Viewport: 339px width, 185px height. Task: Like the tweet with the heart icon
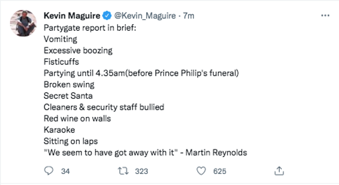tap(201, 171)
